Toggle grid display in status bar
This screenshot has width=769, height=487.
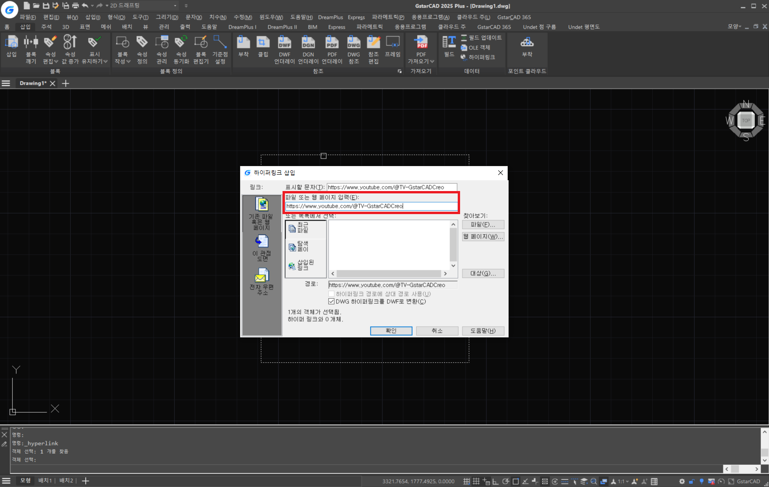click(x=476, y=481)
